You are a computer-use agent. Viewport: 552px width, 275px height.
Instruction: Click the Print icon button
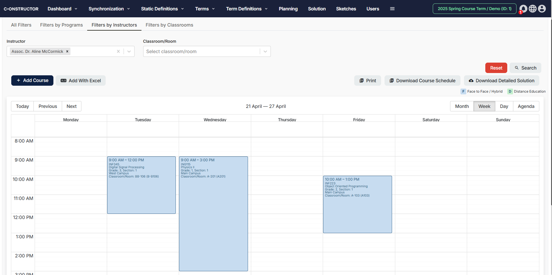click(362, 81)
